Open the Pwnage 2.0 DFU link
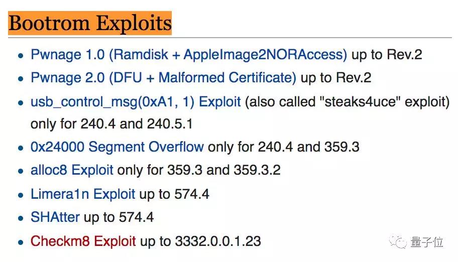The width and height of the screenshot is (458, 262). [163, 78]
